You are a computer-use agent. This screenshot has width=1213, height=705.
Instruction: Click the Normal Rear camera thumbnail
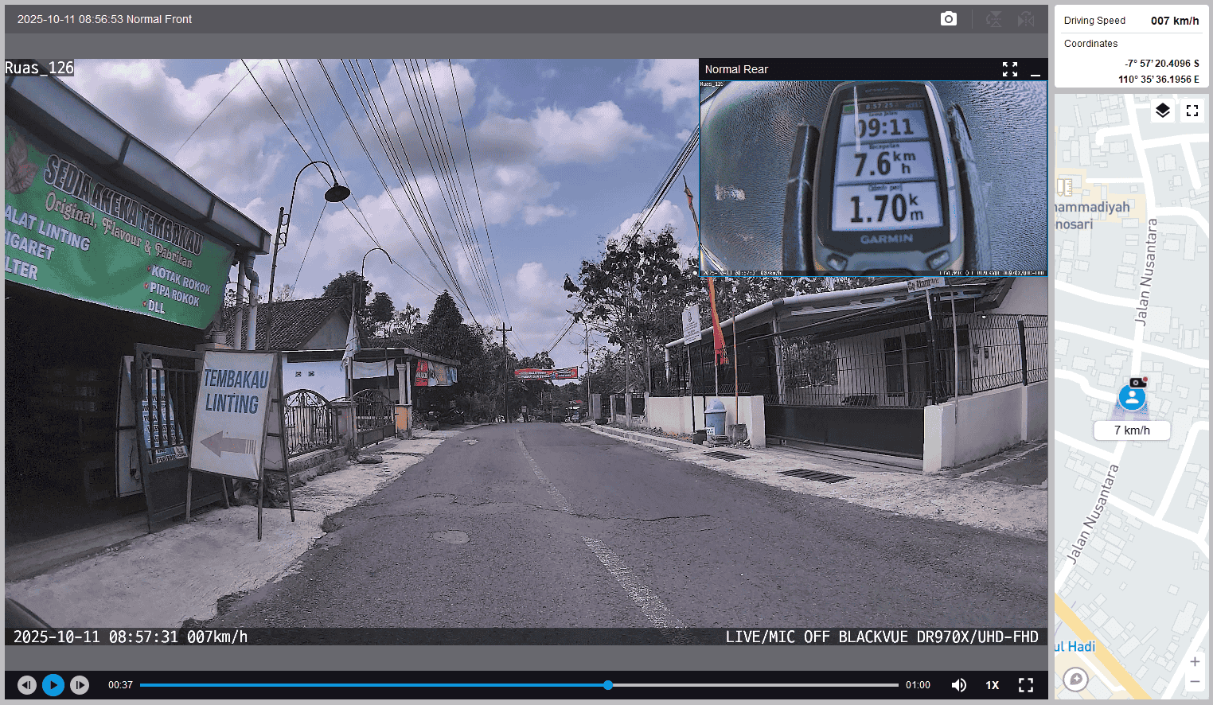(874, 178)
